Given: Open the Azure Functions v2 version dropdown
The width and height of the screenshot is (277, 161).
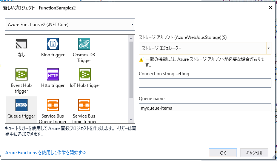Looking at the screenshot, I should click(x=70, y=25).
